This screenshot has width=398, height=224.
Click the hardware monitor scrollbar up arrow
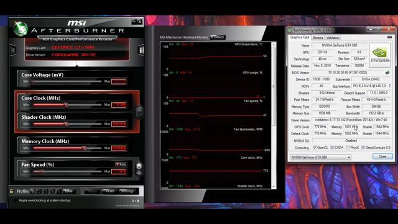[x=274, y=44]
